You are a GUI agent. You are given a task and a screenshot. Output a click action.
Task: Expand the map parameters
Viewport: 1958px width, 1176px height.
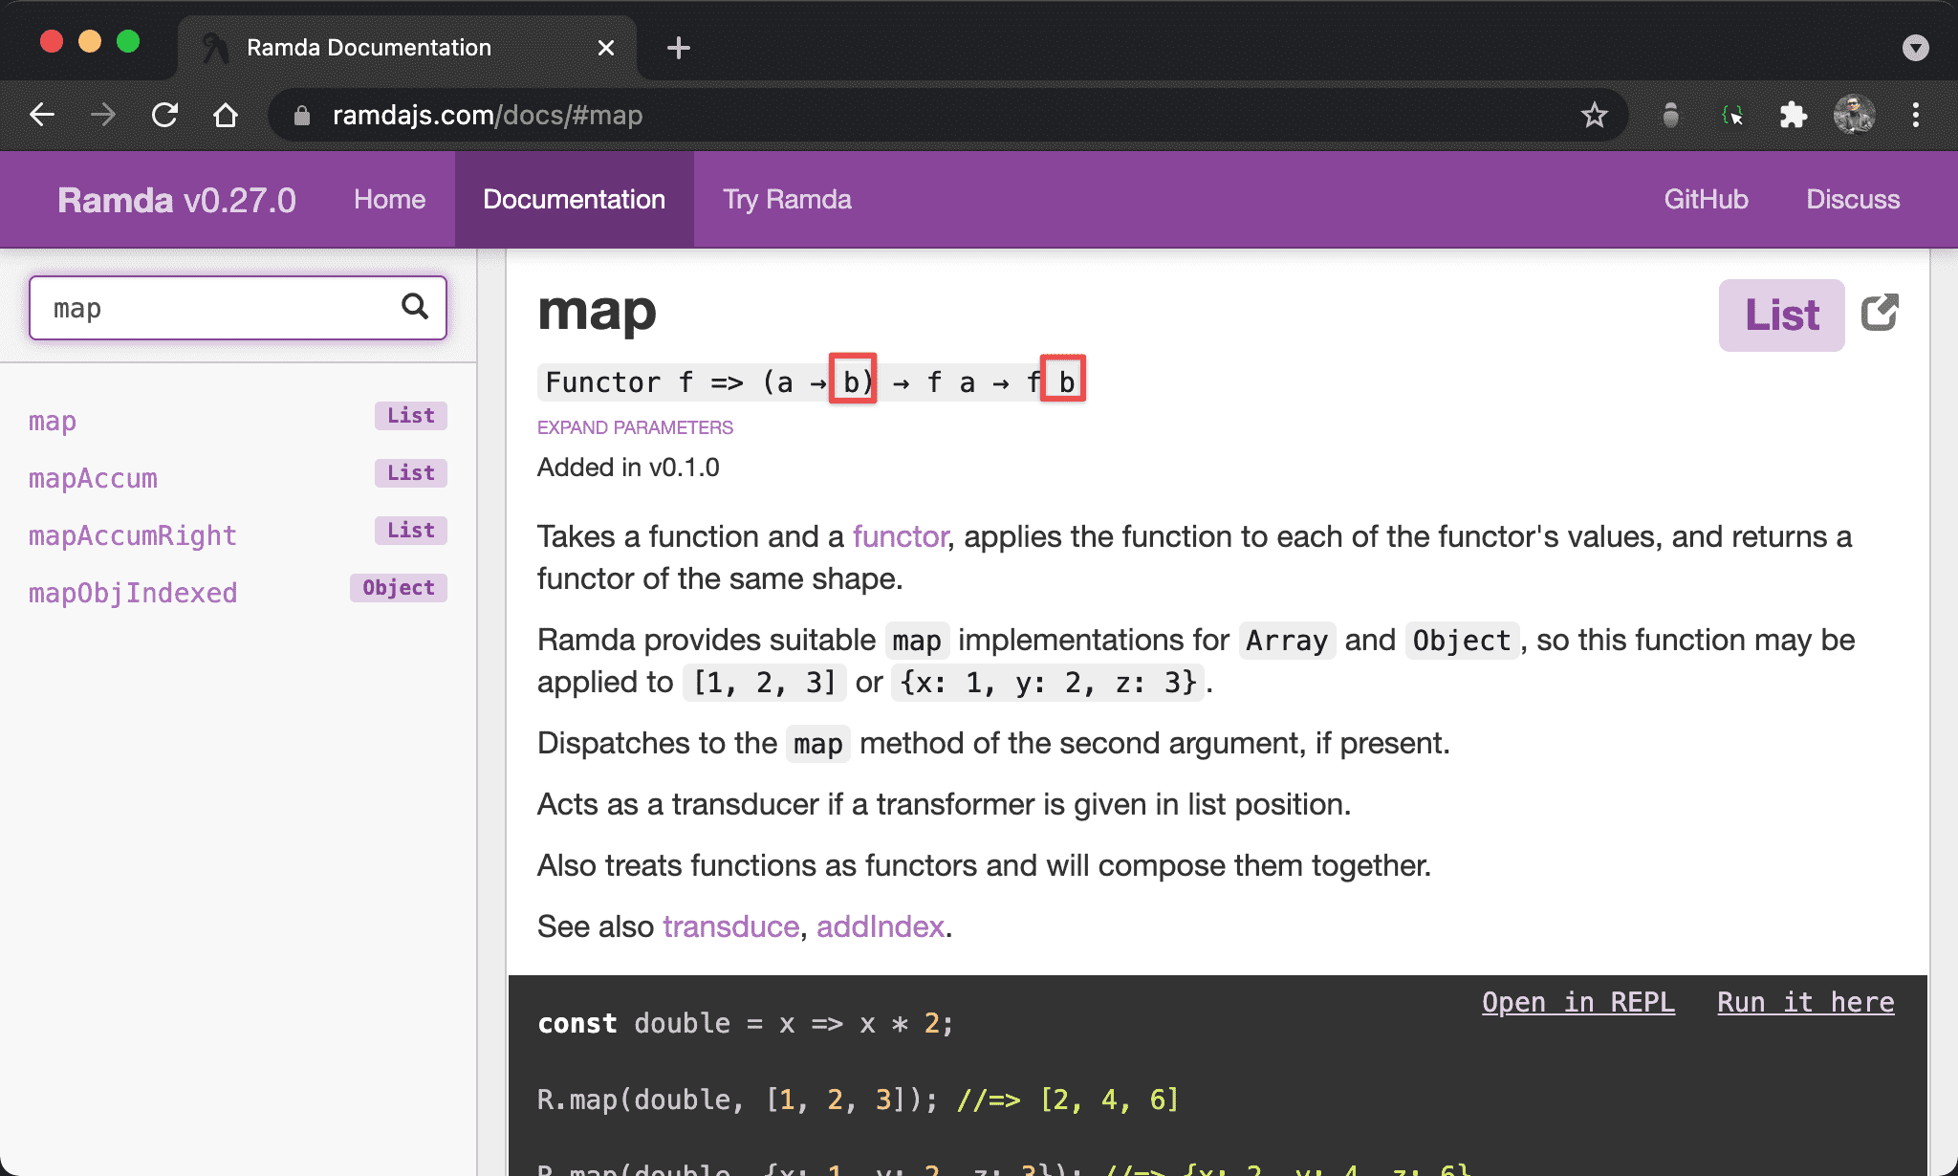pos(635,427)
